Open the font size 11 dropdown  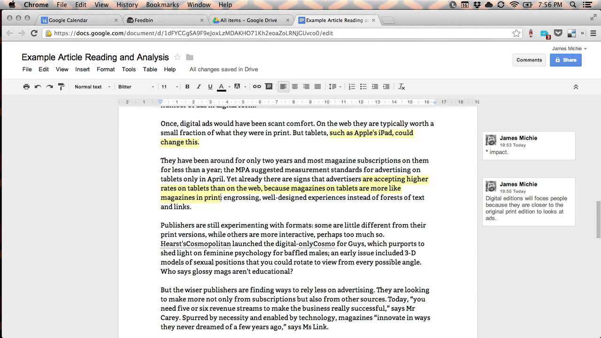pyautogui.click(x=170, y=86)
